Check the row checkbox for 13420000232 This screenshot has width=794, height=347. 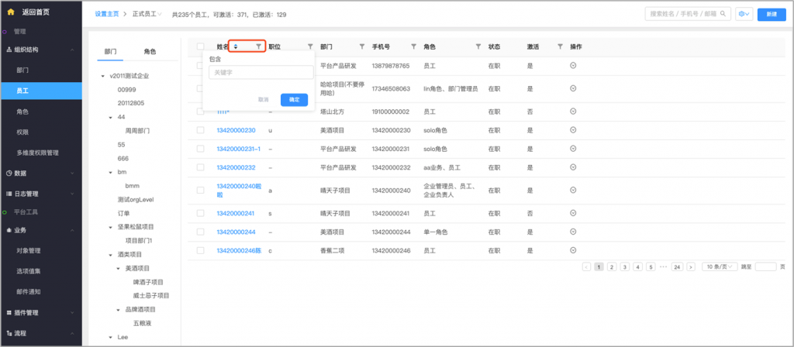(201, 167)
